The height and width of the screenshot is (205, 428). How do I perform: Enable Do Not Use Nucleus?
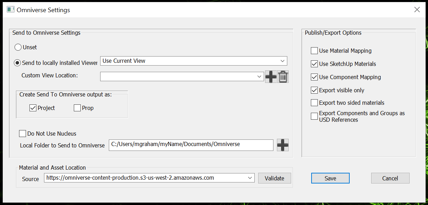[23, 134]
